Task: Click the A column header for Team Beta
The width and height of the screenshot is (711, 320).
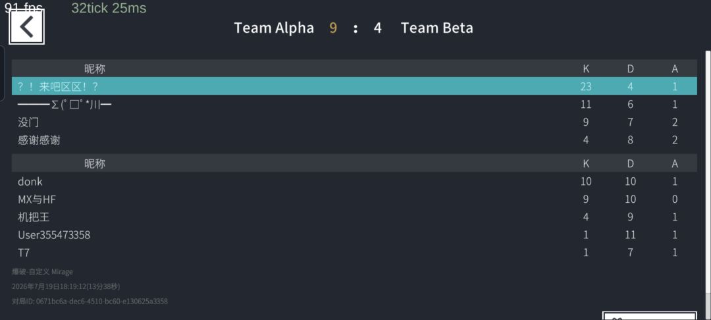Action: point(675,163)
